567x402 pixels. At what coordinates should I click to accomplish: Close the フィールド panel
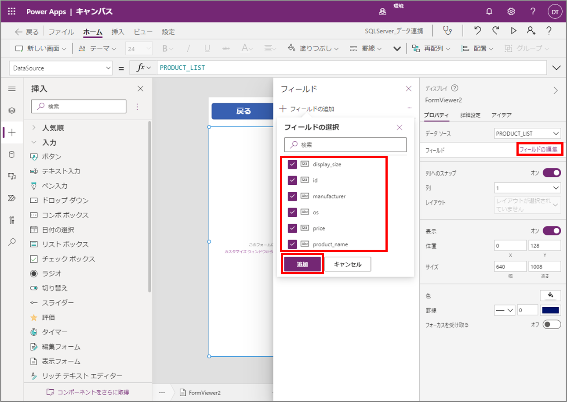coord(409,89)
